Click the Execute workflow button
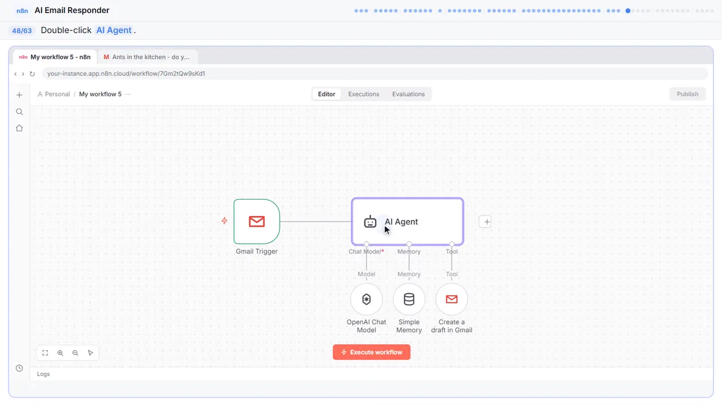Image resolution: width=722 pixels, height=406 pixels. [372, 352]
